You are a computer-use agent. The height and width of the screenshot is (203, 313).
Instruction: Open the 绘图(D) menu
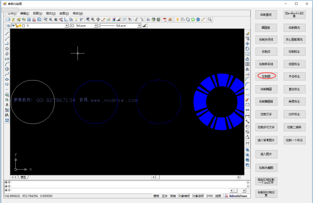point(64,14)
